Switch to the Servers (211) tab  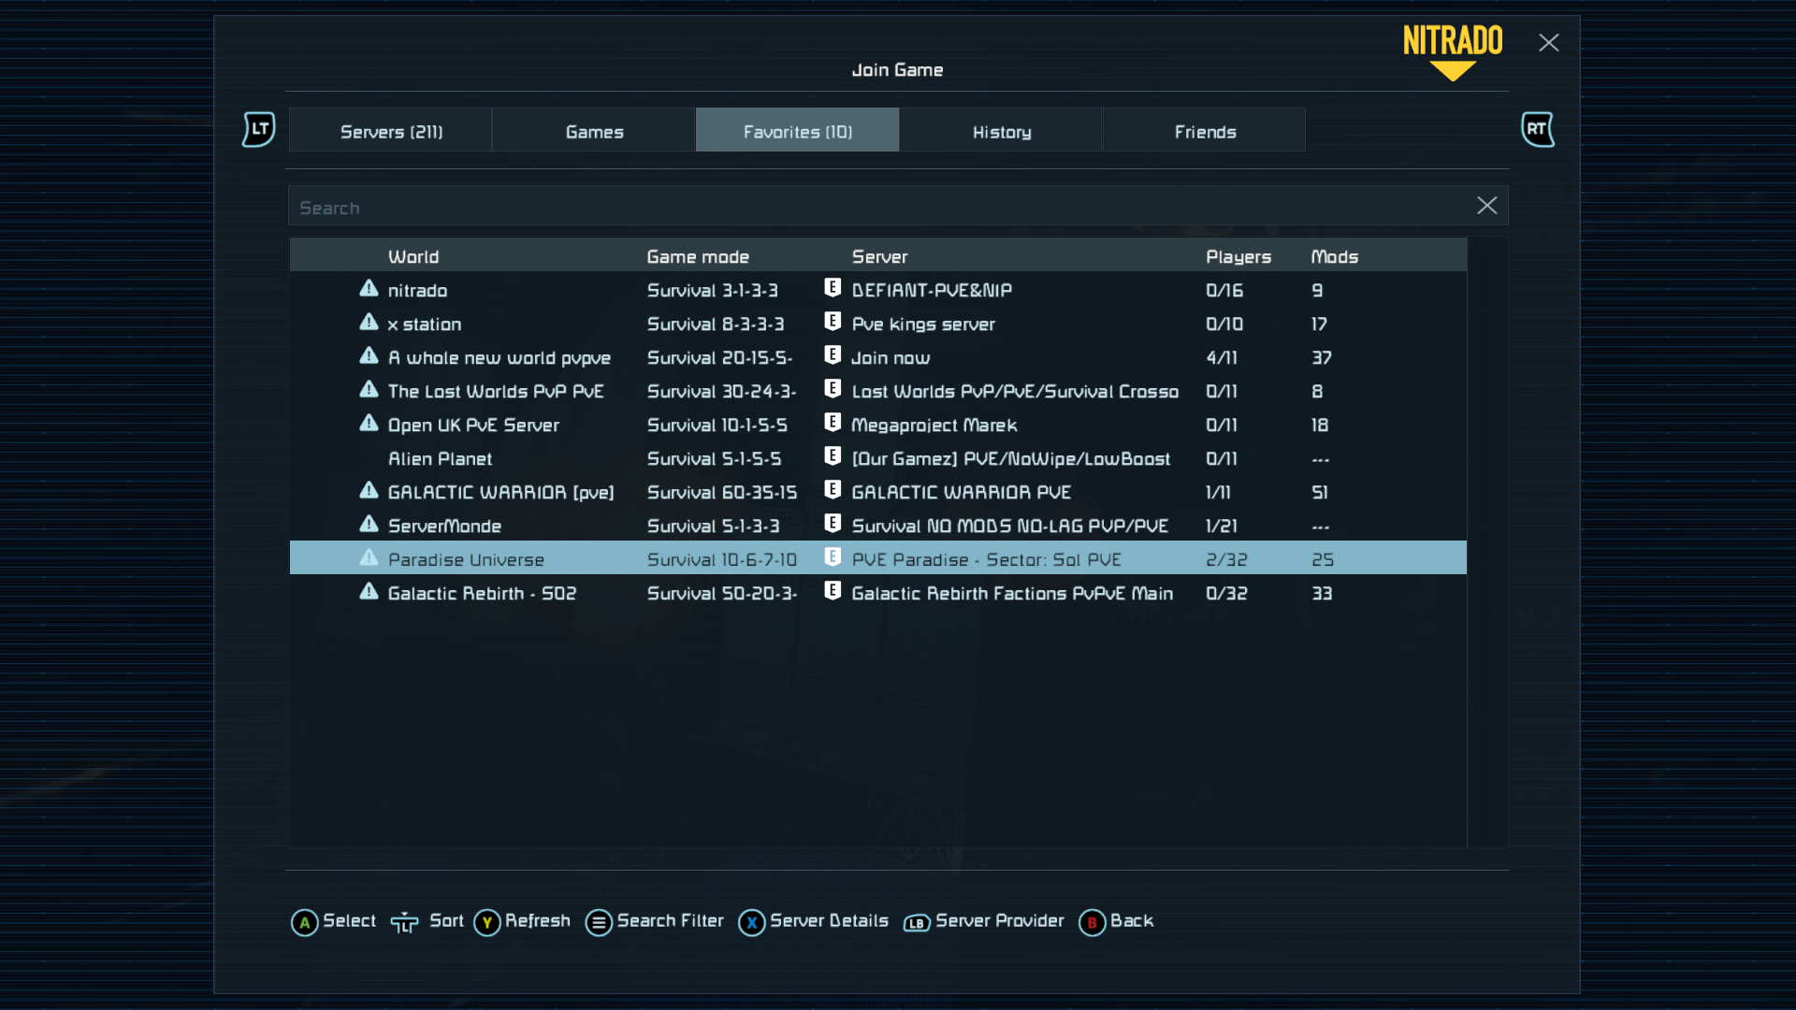click(x=390, y=130)
